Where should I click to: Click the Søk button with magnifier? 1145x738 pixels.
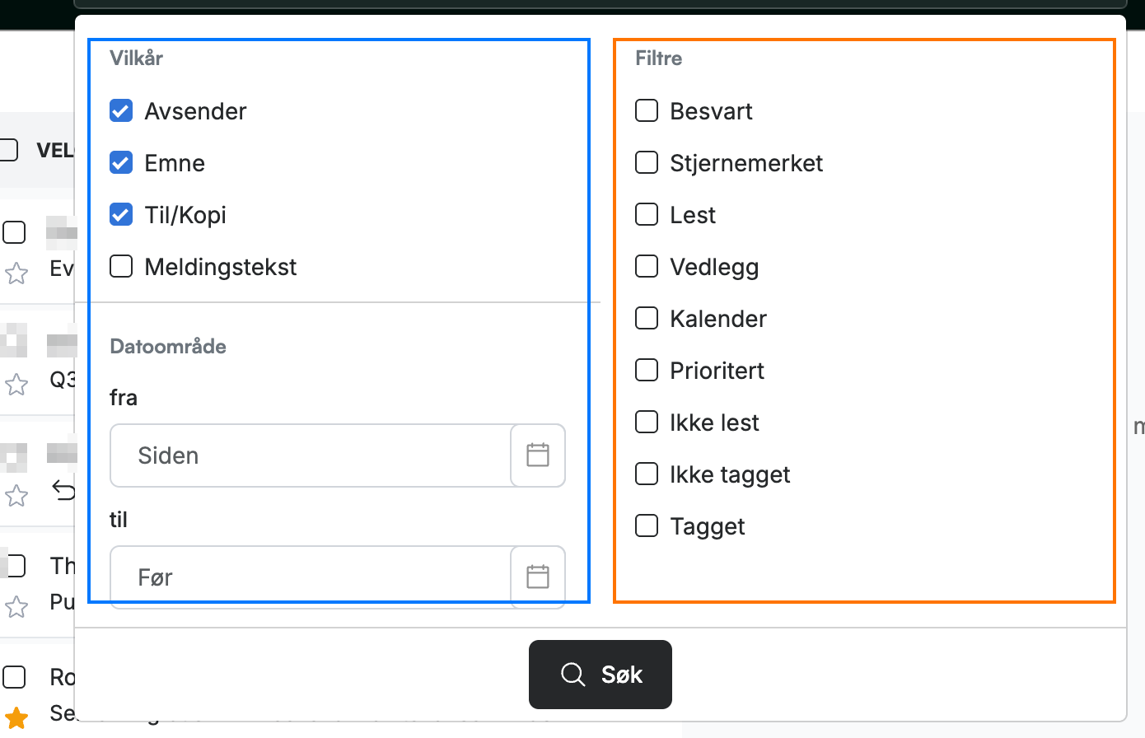pos(601,675)
